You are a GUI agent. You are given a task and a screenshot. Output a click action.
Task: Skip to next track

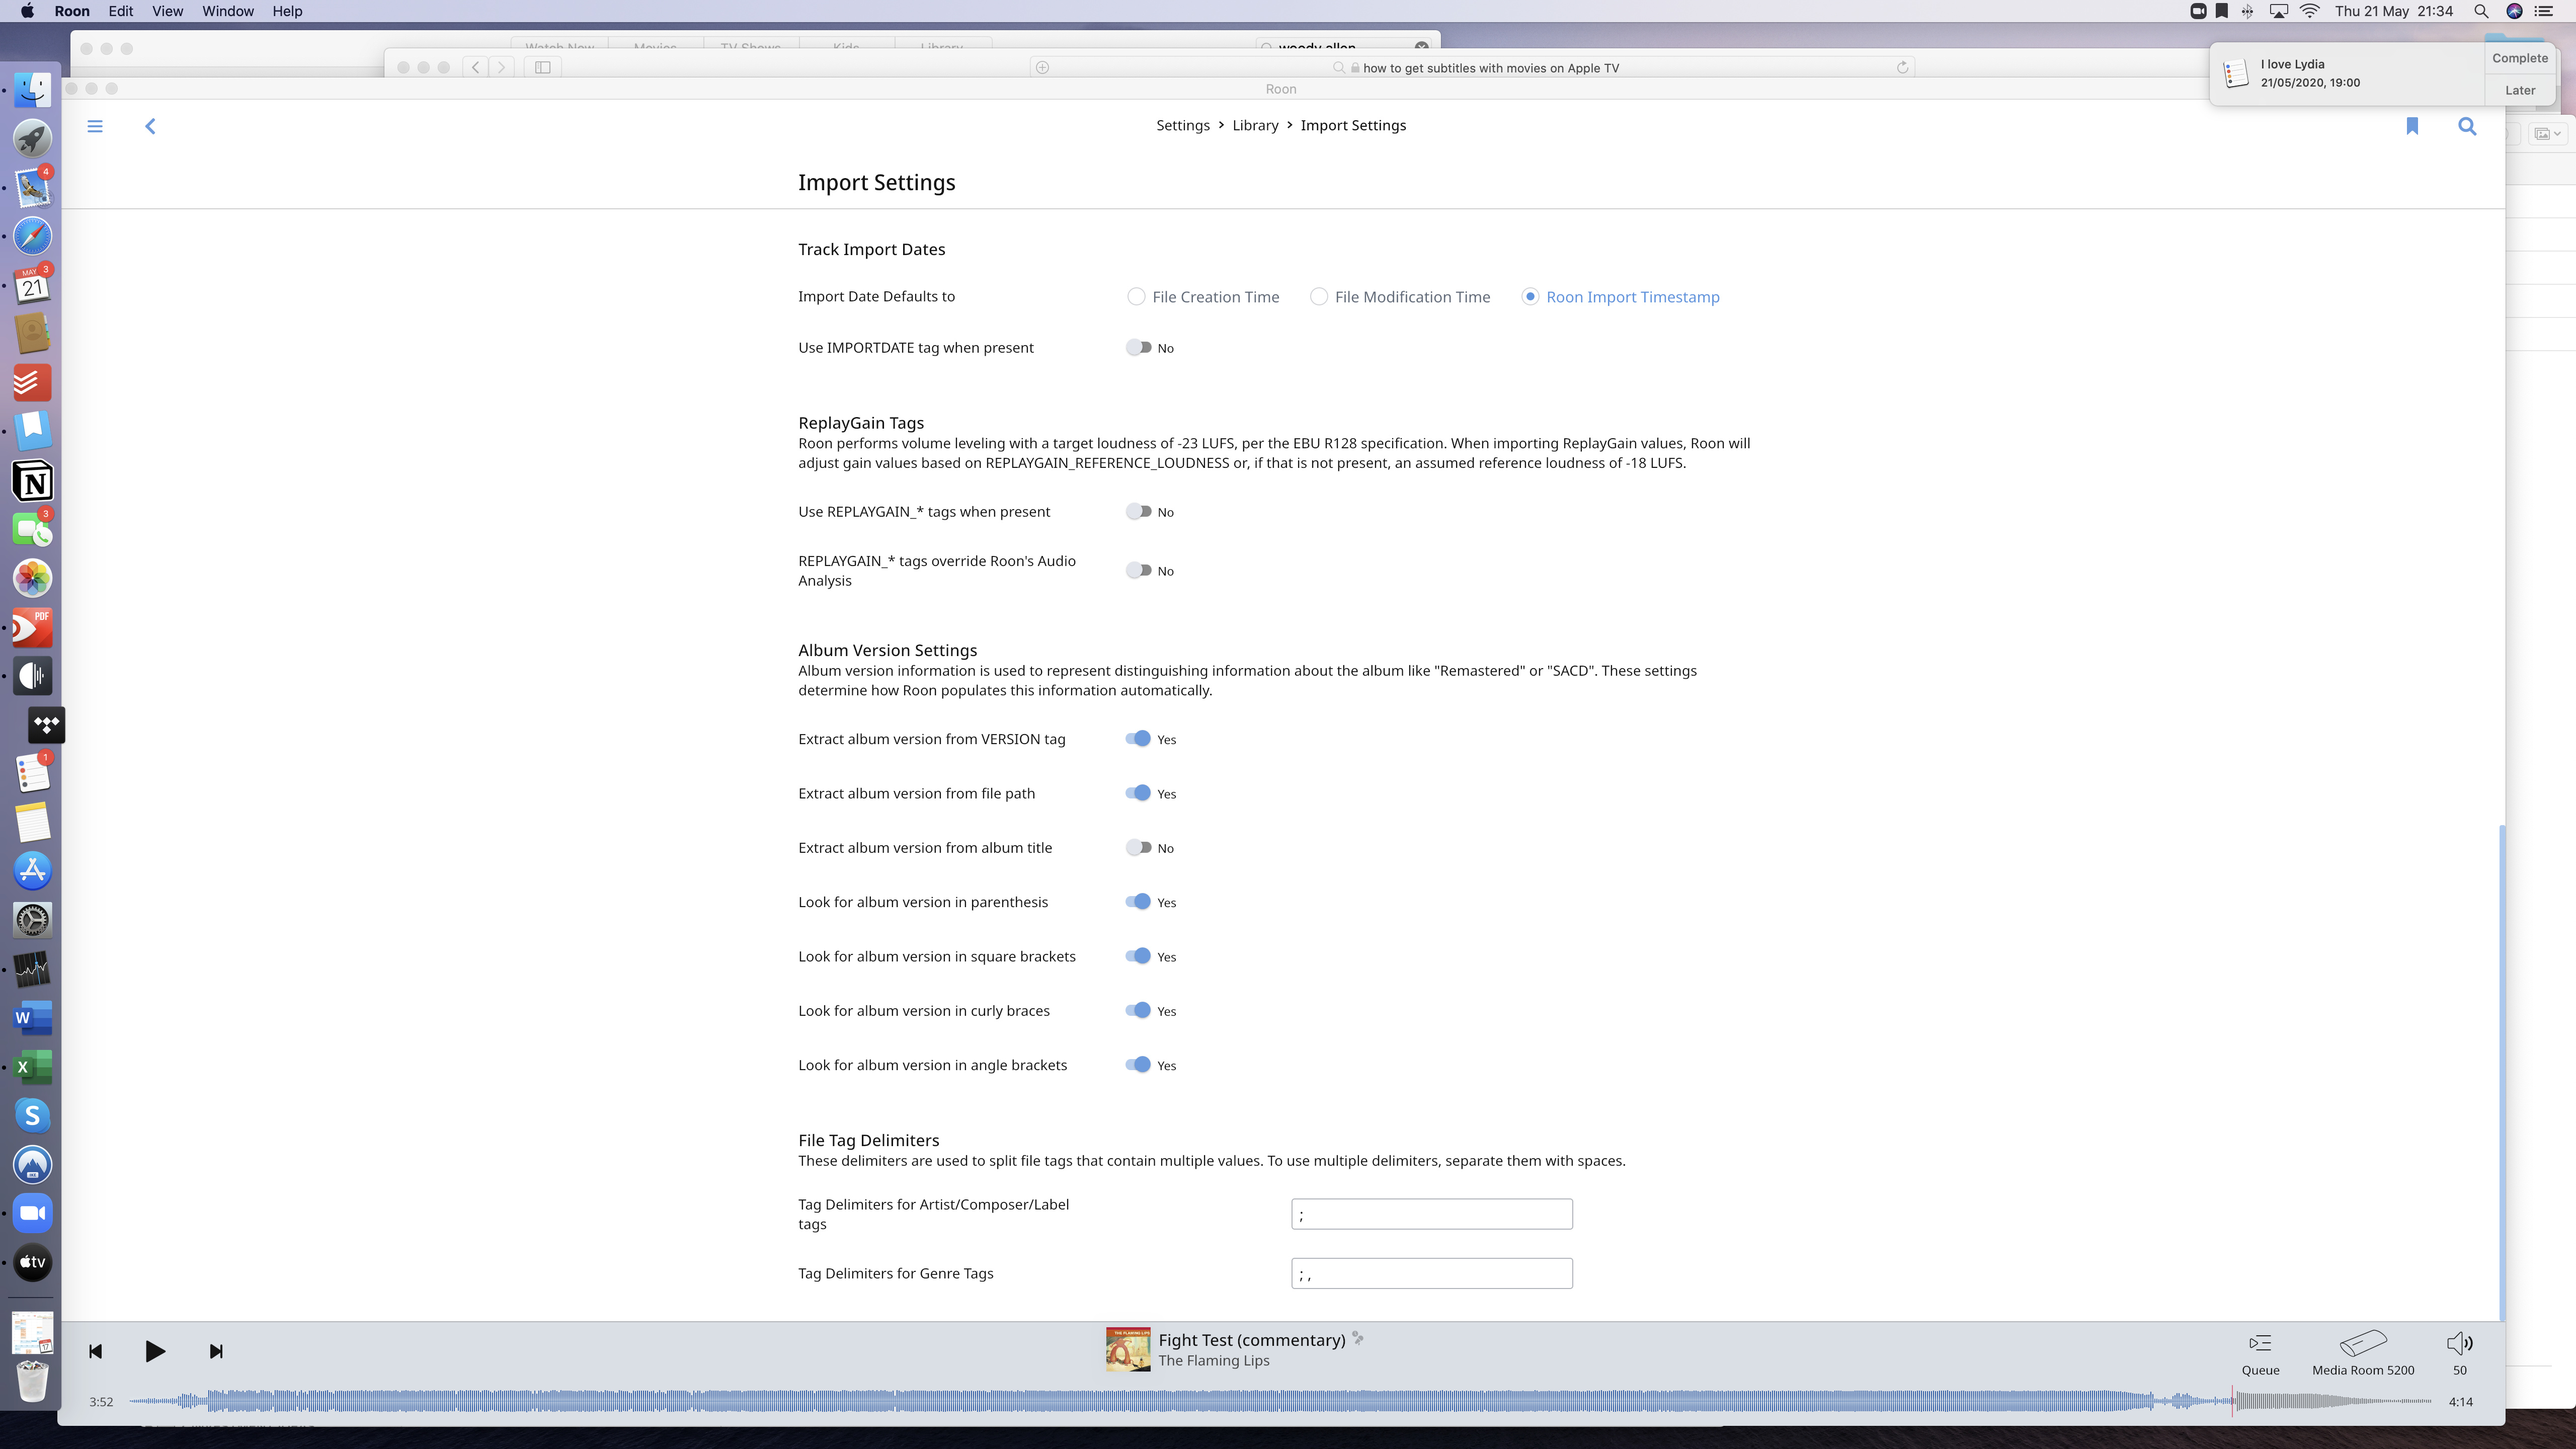click(216, 1351)
